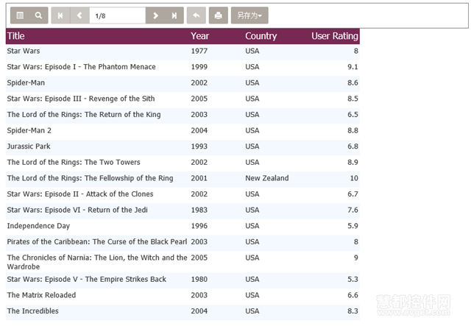Click the rating 6.8 cell
This screenshot has height=326, width=471.
pyautogui.click(x=353, y=146)
